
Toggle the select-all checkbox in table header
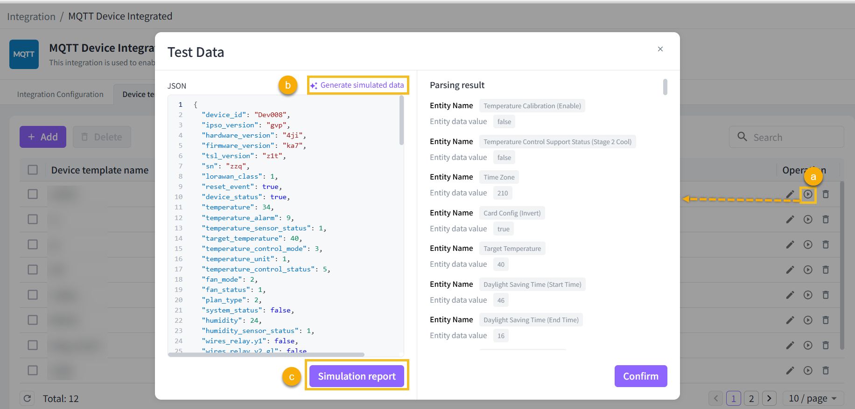click(x=33, y=170)
